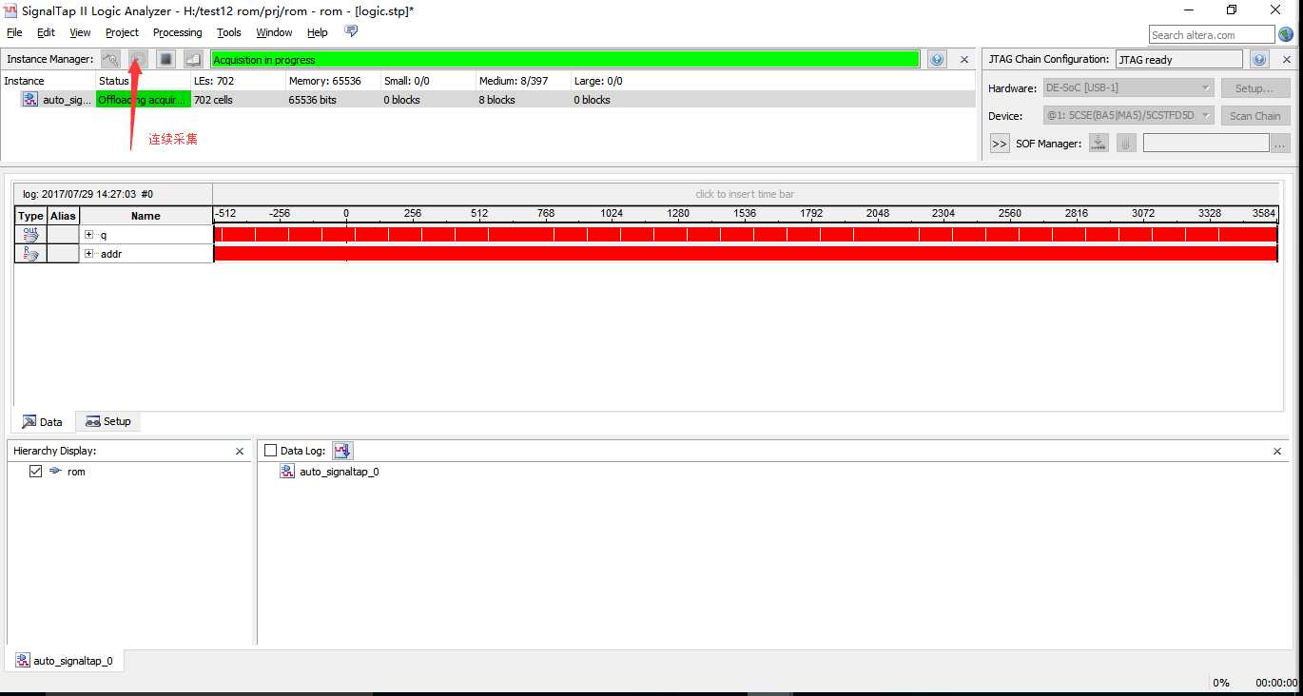
Task: Switch to the Setup tab
Action: click(x=108, y=421)
